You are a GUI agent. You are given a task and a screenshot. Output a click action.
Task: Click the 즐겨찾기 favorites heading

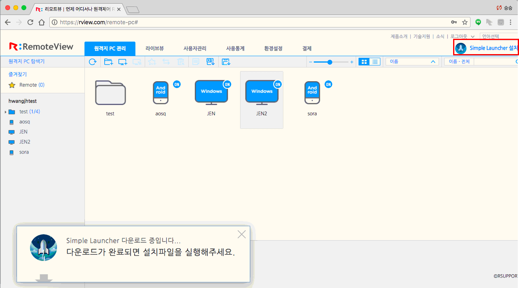(x=17, y=74)
